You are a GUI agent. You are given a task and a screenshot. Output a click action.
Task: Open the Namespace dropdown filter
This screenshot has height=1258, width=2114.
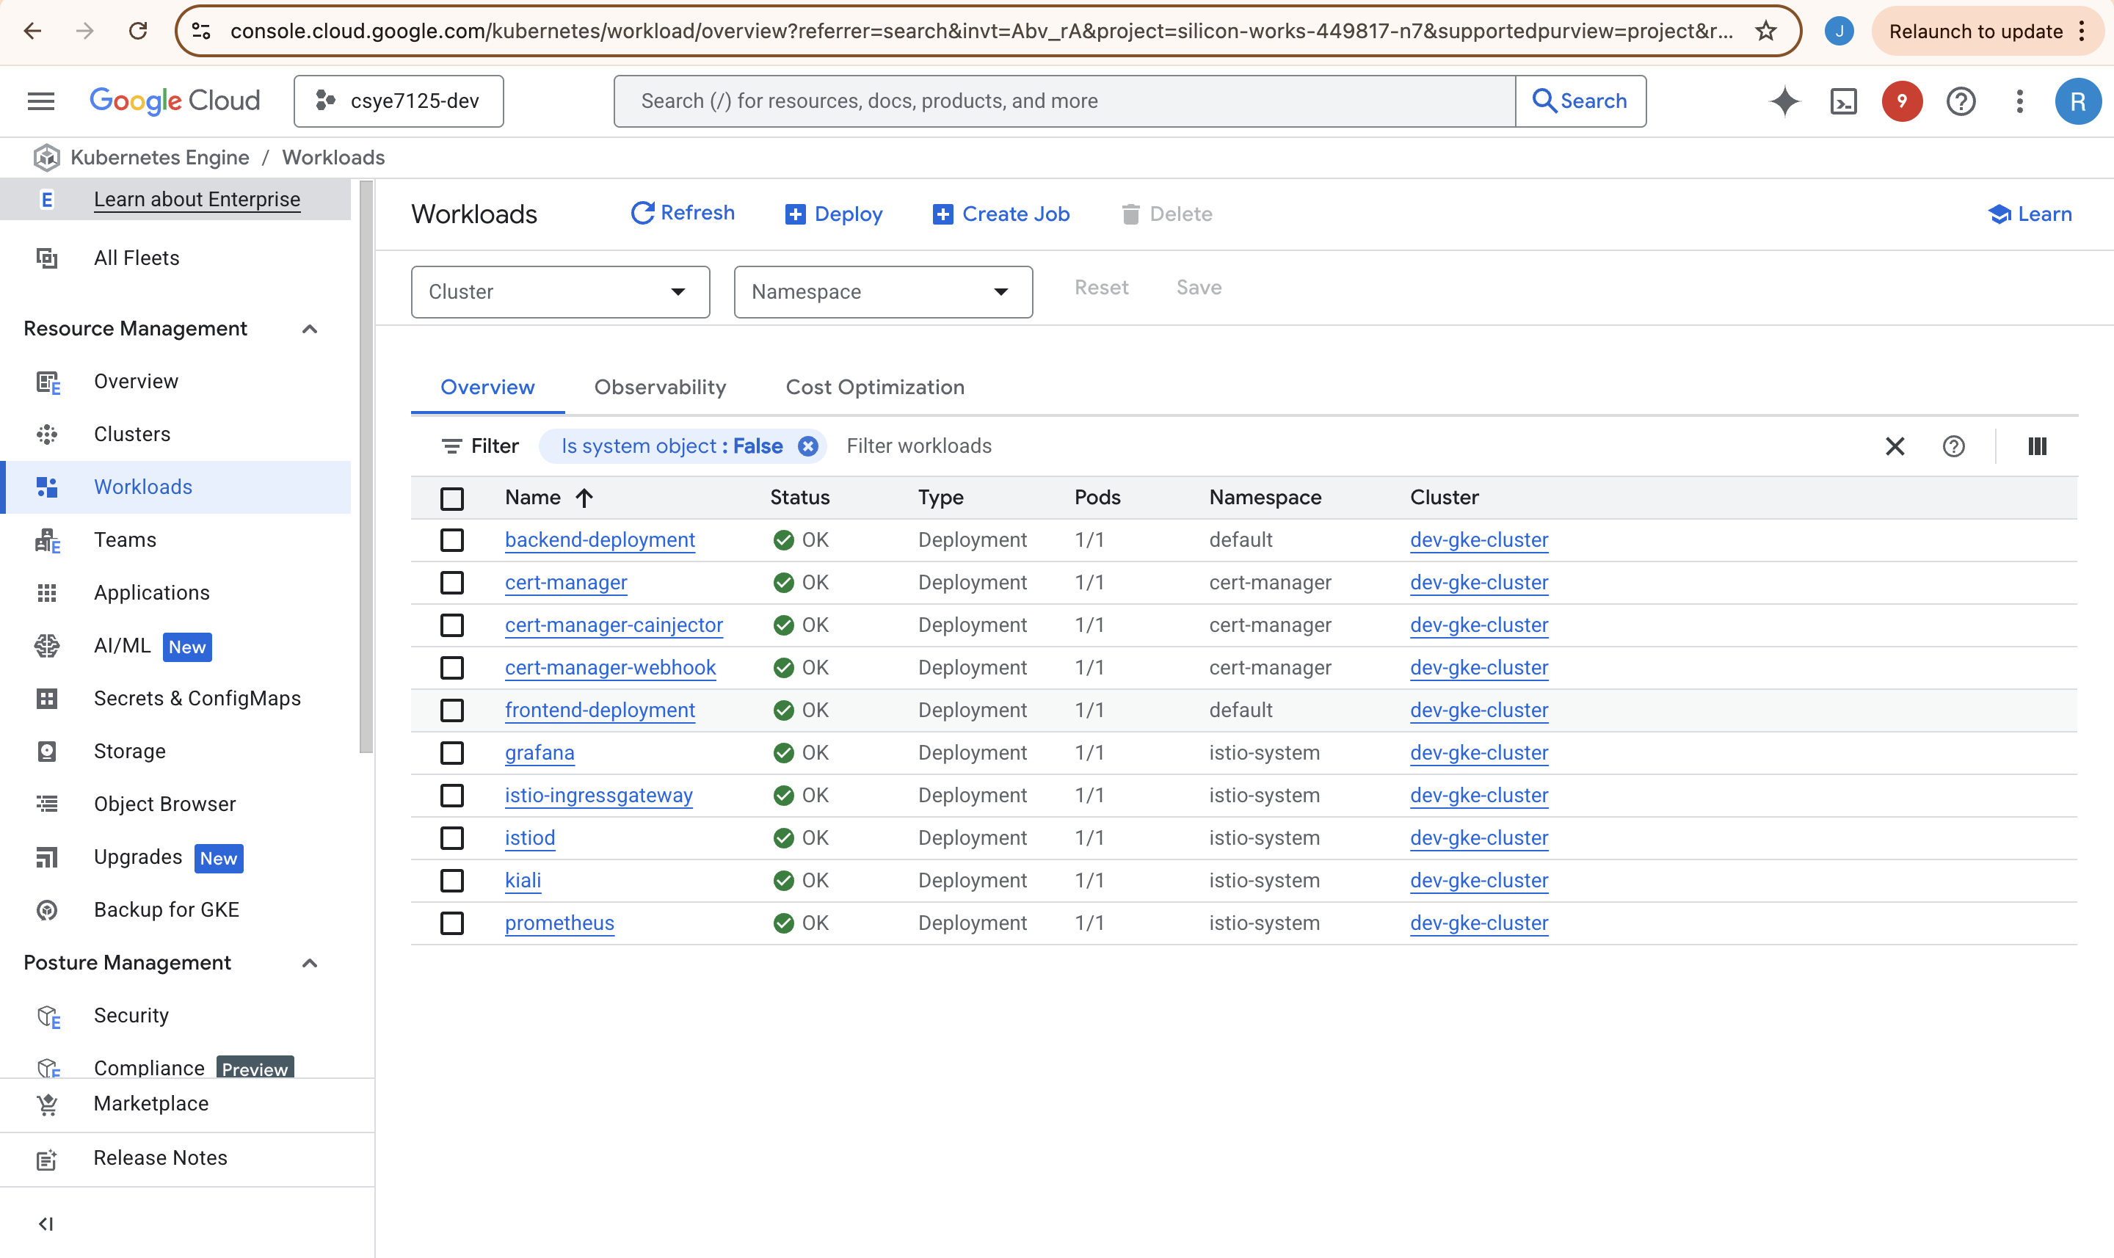tap(882, 291)
